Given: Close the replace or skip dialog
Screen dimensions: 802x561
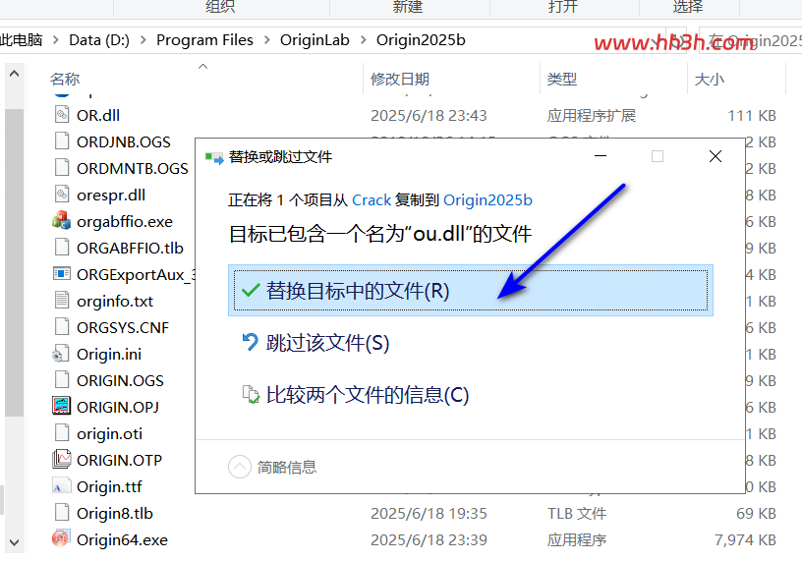Looking at the screenshot, I should pos(716,156).
